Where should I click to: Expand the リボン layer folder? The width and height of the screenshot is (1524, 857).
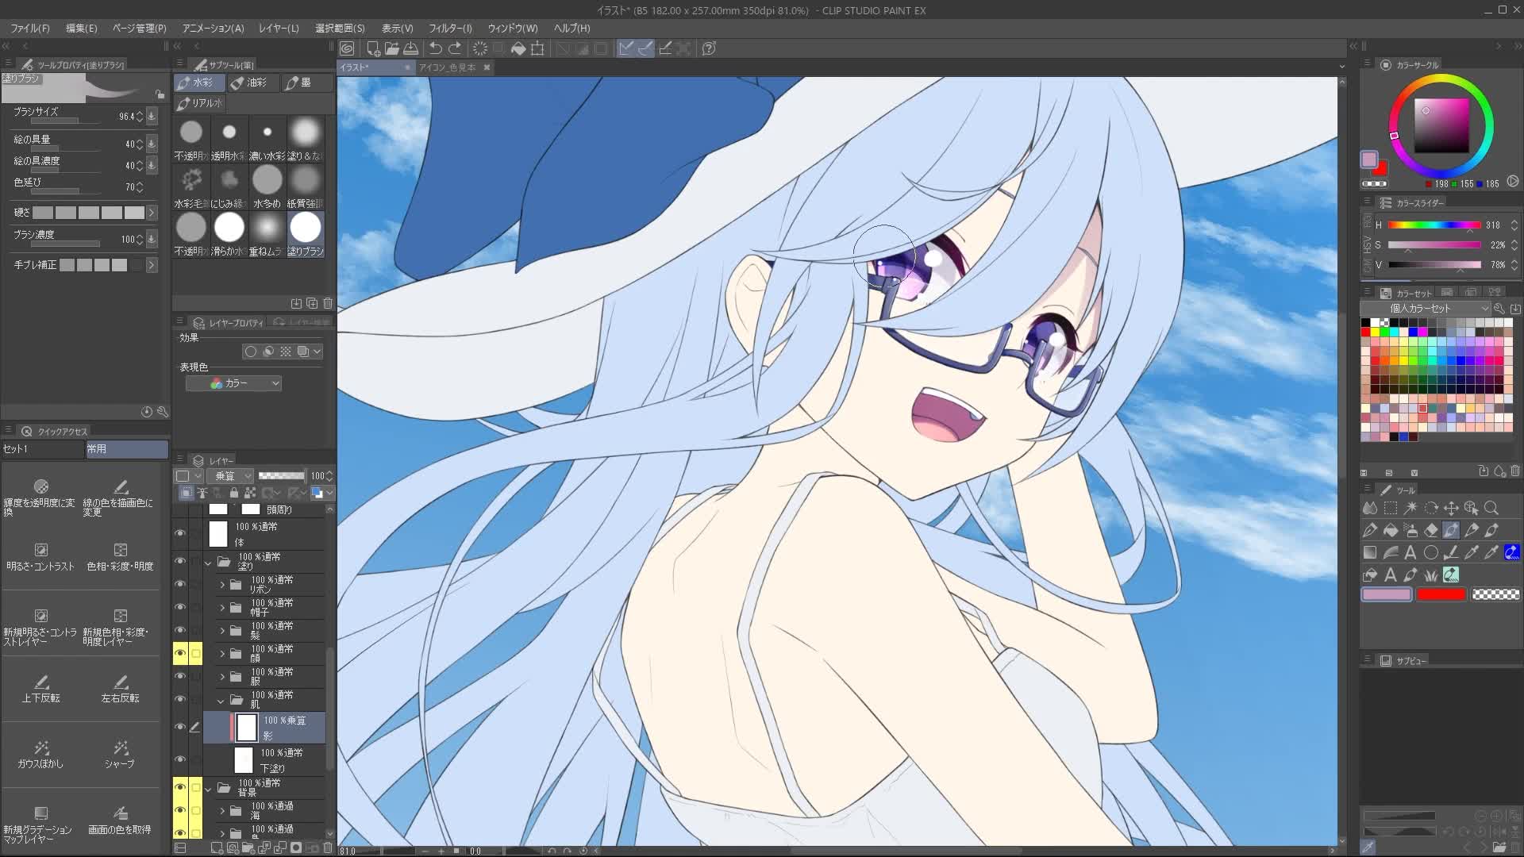pyautogui.click(x=222, y=585)
